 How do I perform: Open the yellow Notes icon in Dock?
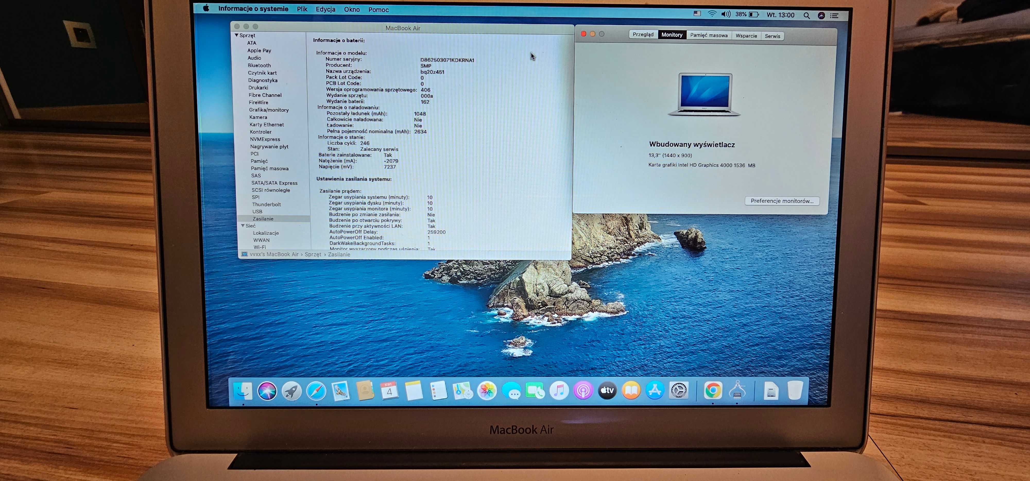[414, 391]
